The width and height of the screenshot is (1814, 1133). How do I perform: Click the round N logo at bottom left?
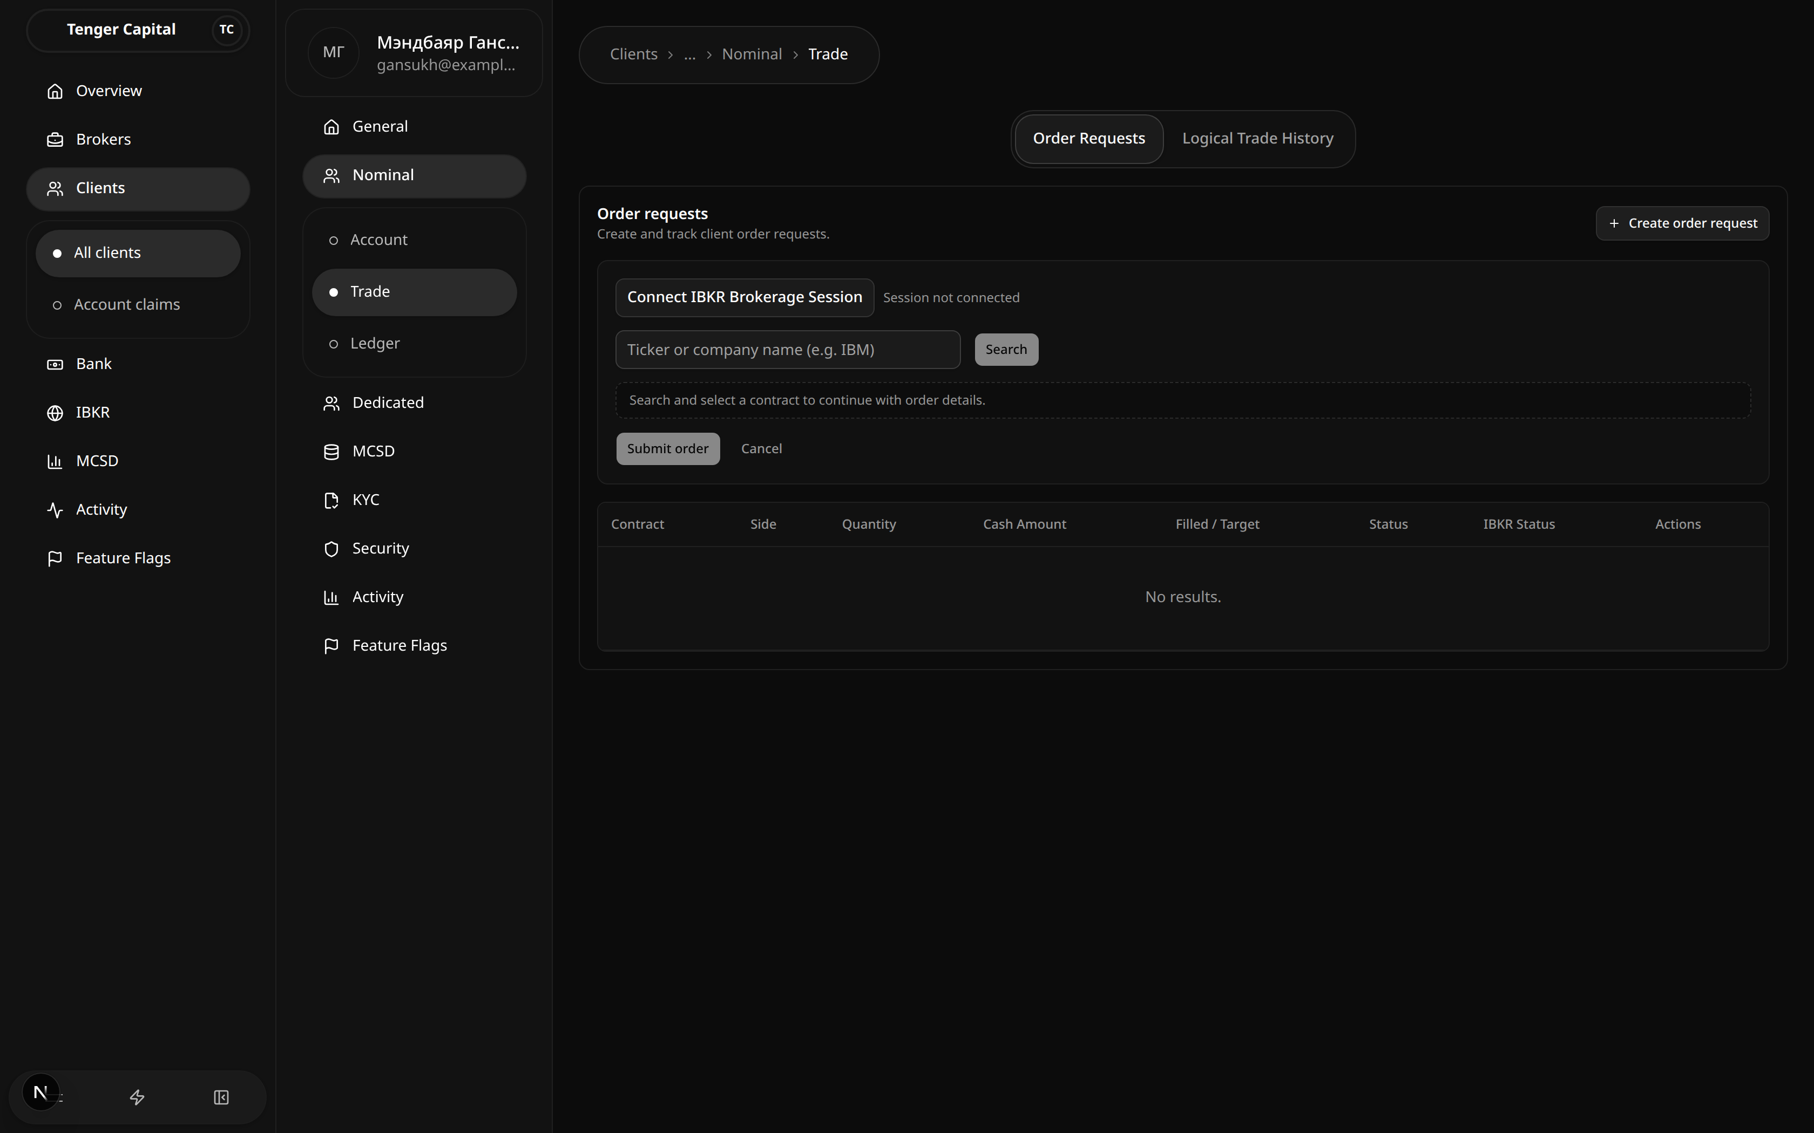coord(40,1093)
